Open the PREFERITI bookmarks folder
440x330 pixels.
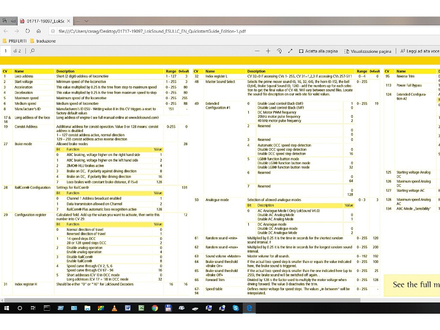coord(15,41)
